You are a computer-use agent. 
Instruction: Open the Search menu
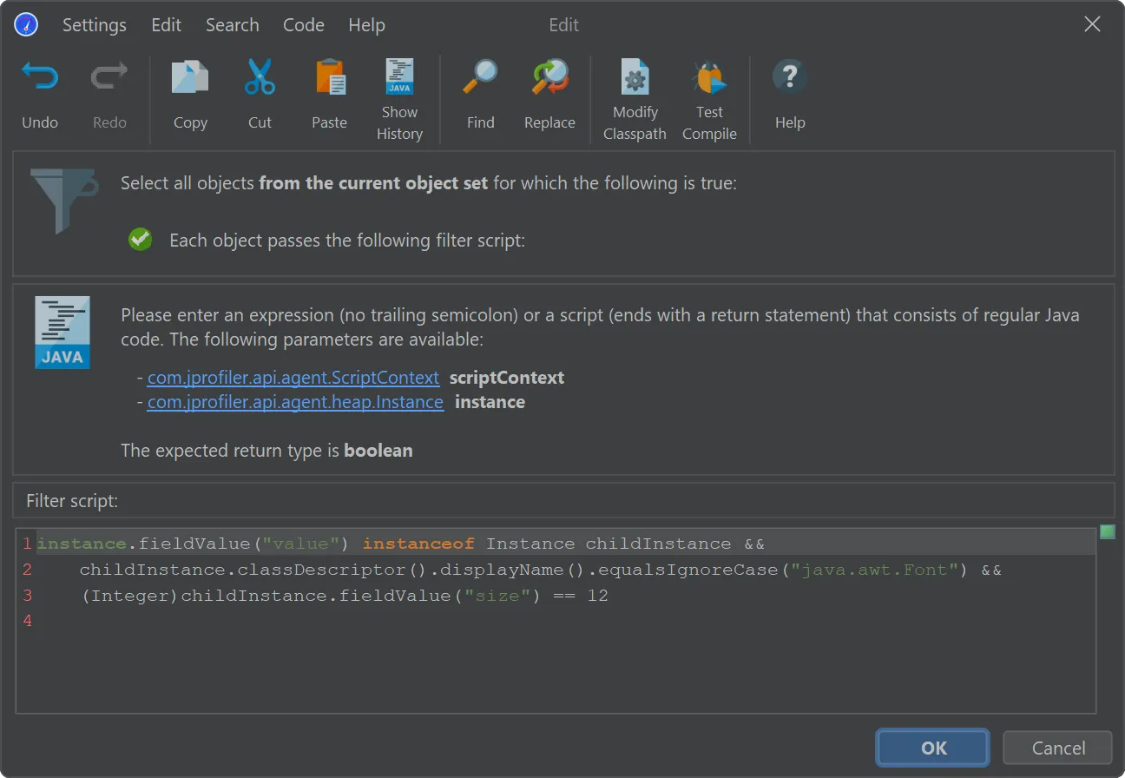click(x=232, y=25)
